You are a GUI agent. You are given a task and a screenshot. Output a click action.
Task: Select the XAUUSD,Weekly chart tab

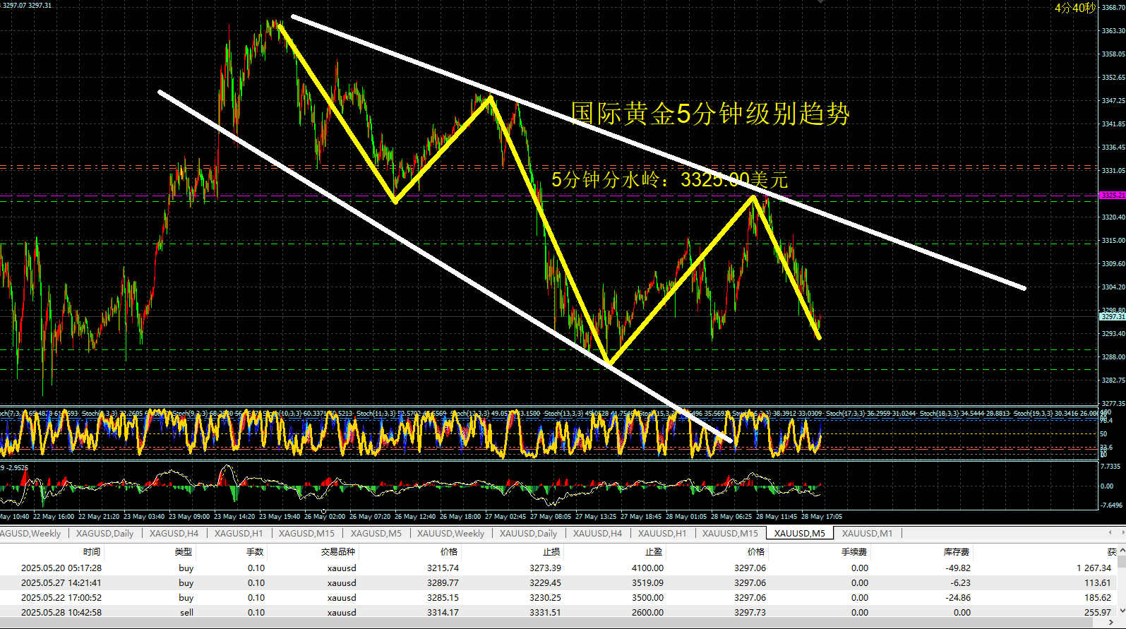pos(450,534)
